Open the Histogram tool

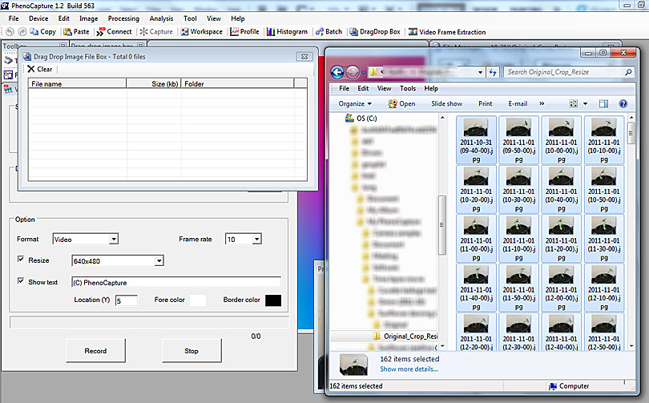[271, 32]
